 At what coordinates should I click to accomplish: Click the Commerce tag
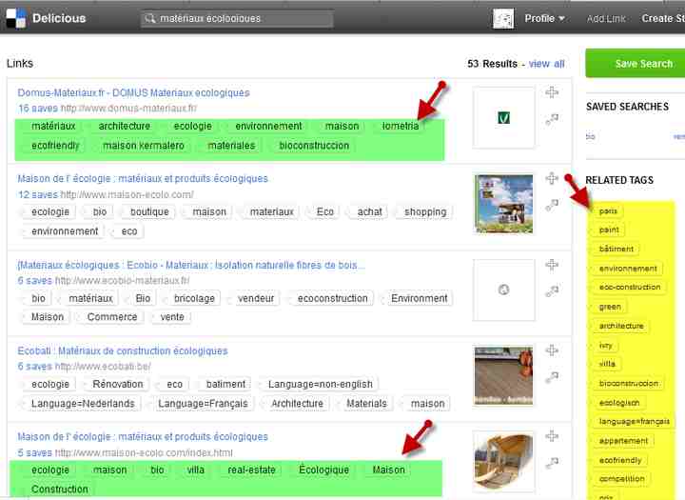coord(112,317)
